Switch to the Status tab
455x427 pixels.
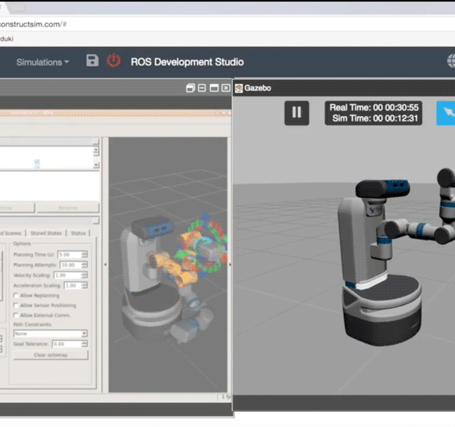[78, 233]
